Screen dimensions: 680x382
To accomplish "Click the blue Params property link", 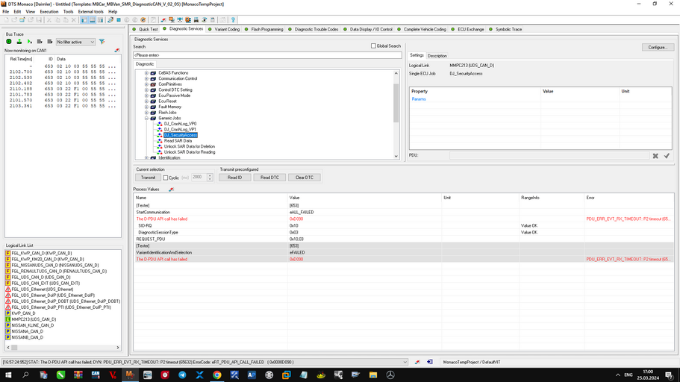I will tap(419, 99).
